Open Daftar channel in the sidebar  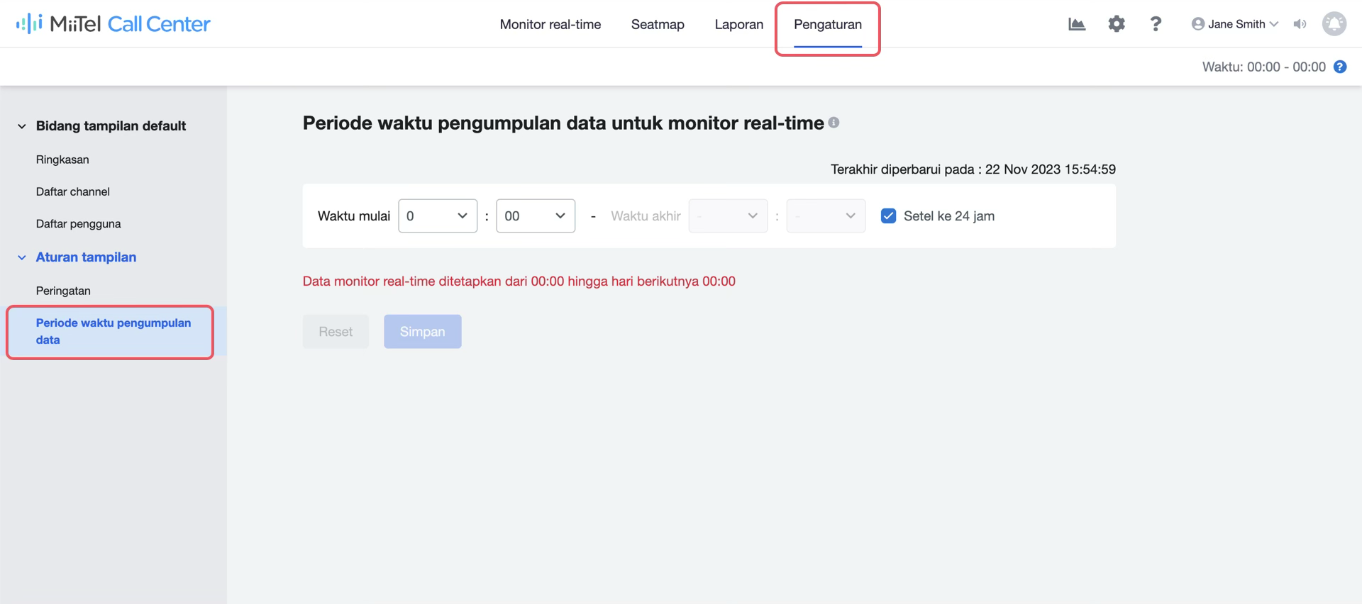[x=73, y=191]
